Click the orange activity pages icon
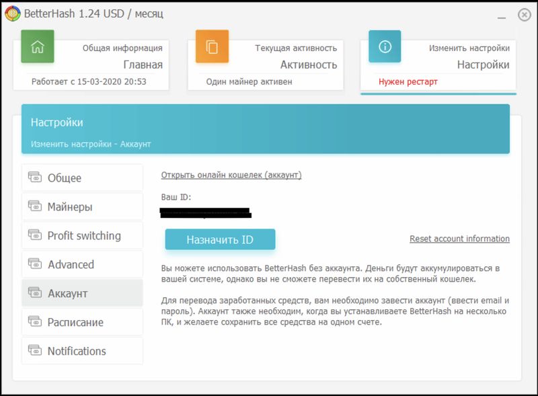 [213, 46]
